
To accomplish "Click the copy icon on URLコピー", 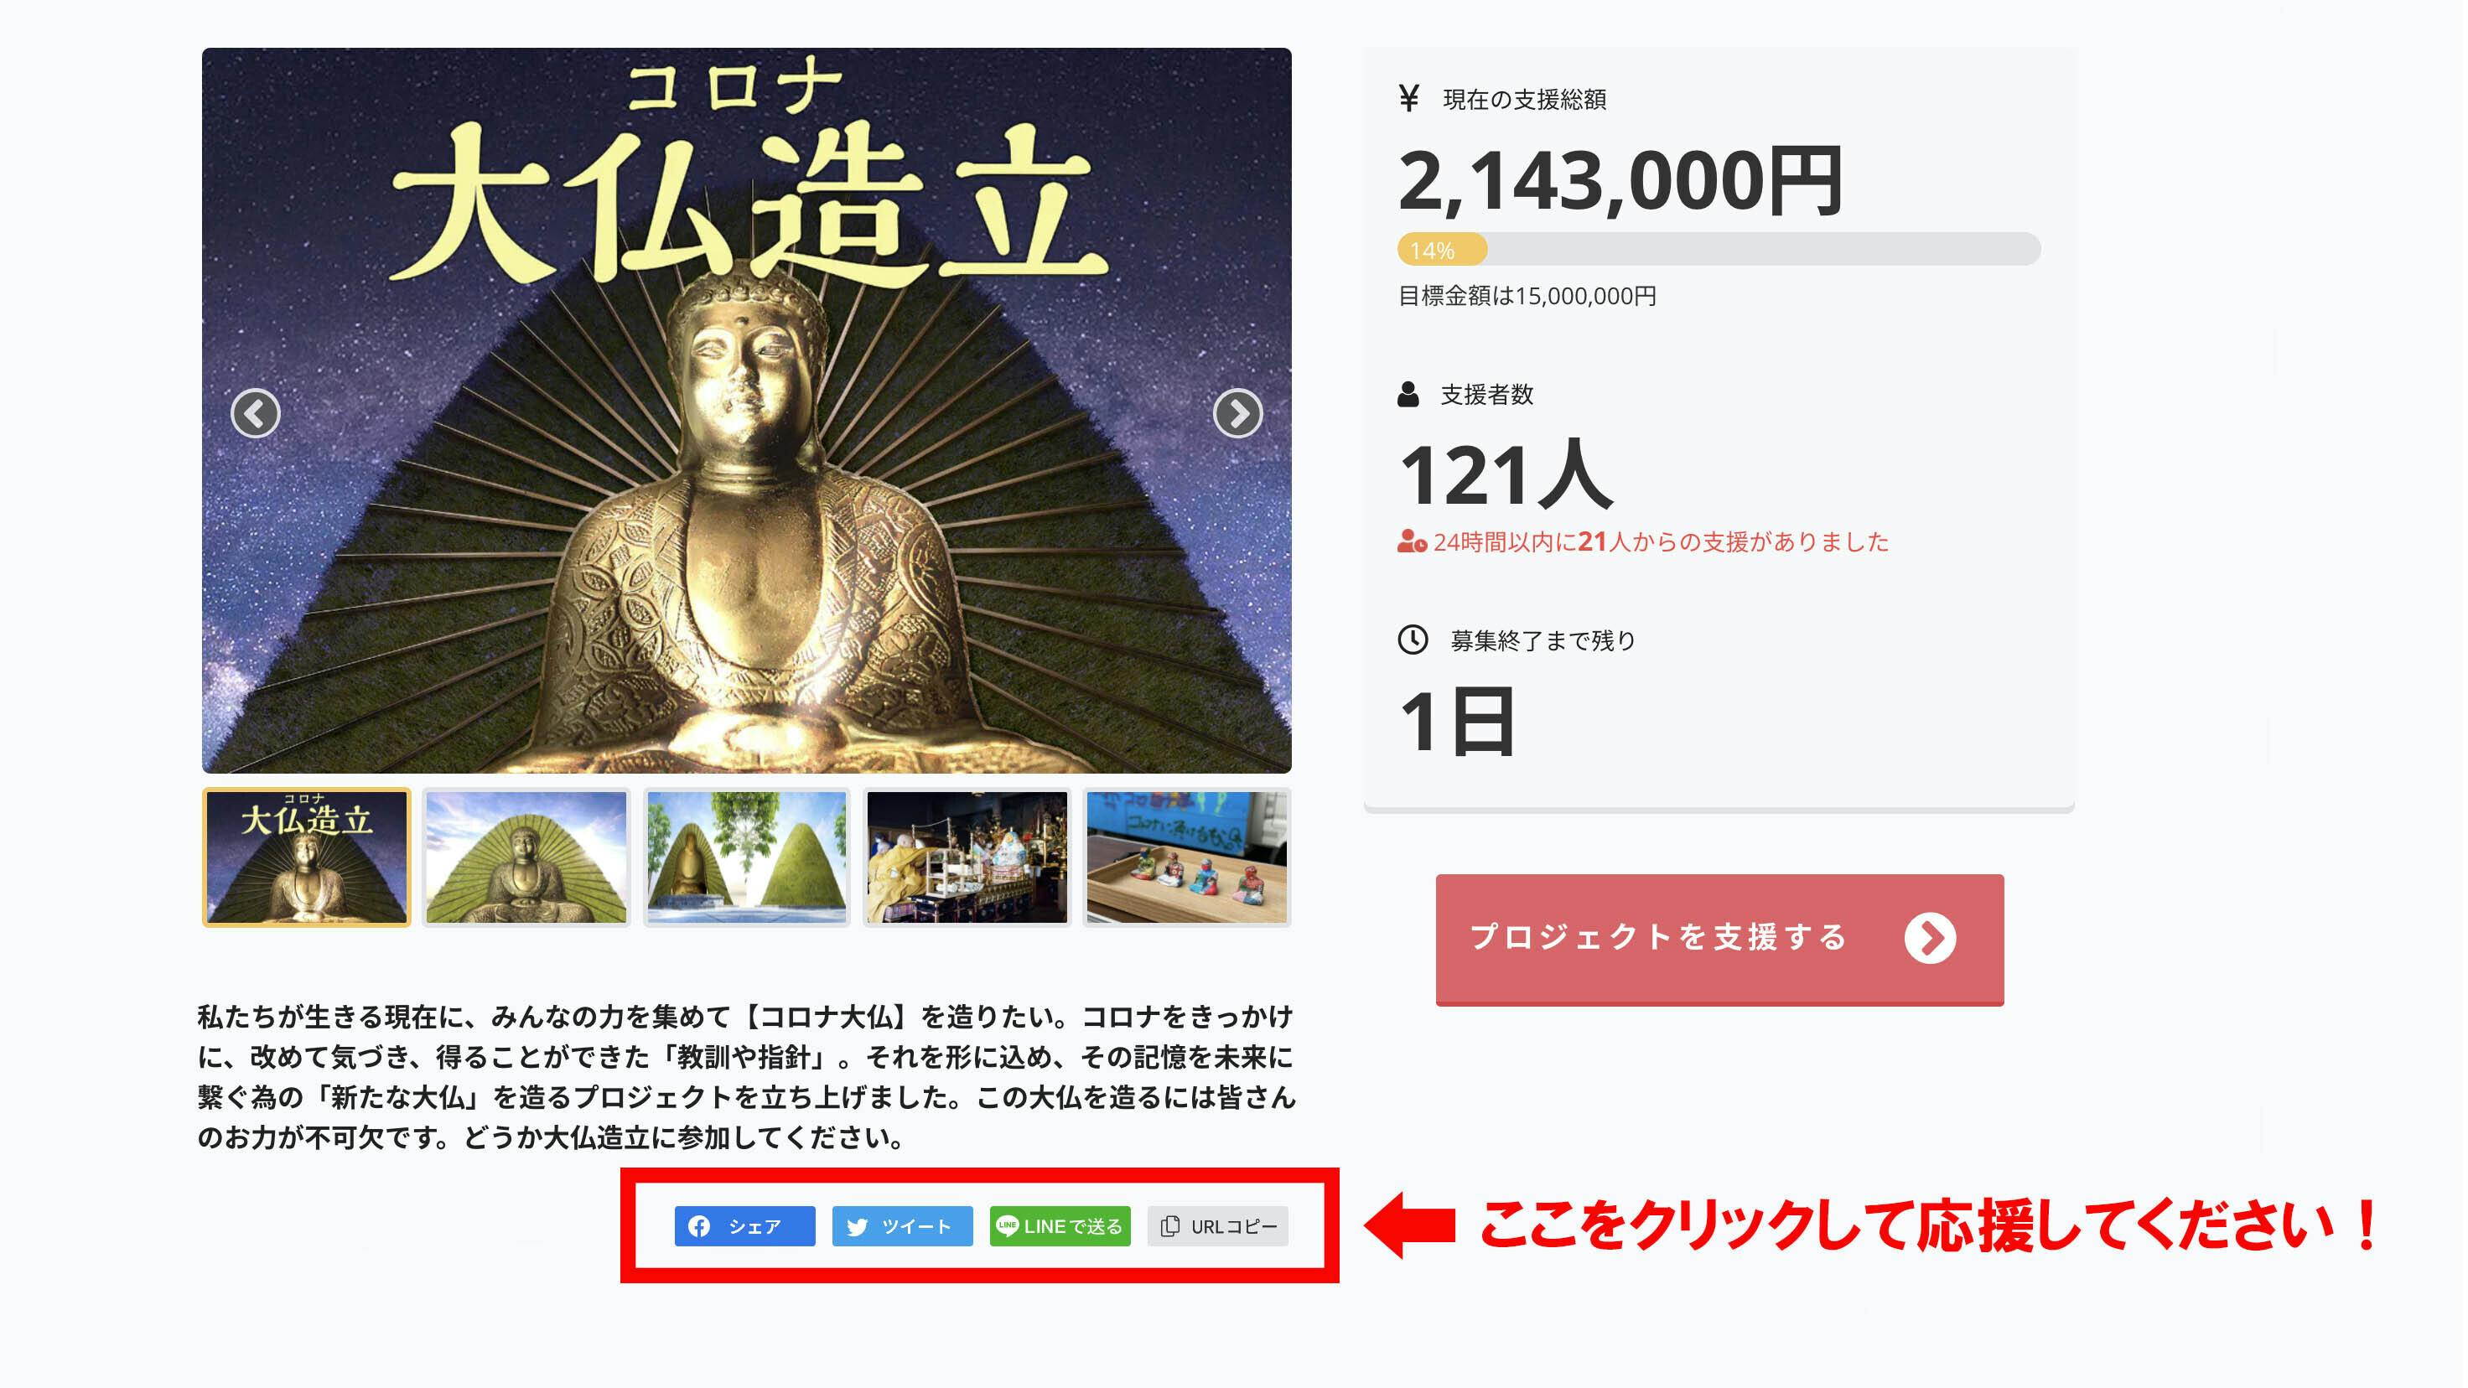I will (1169, 1226).
